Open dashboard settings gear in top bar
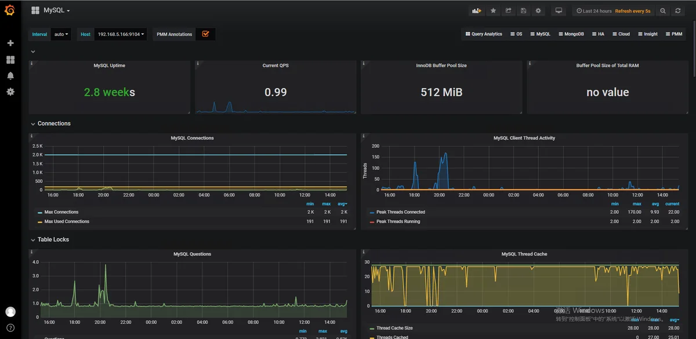696x339 pixels. [x=538, y=10]
